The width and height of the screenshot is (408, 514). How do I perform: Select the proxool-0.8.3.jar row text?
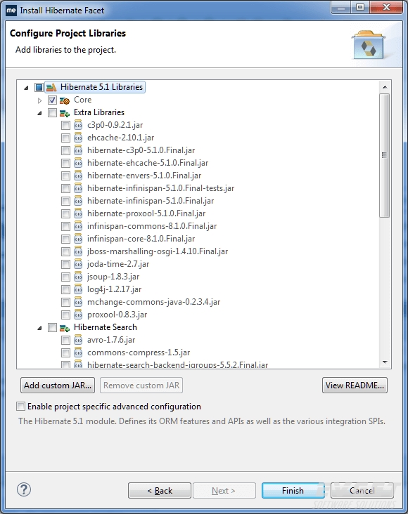[x=117, y=315]
